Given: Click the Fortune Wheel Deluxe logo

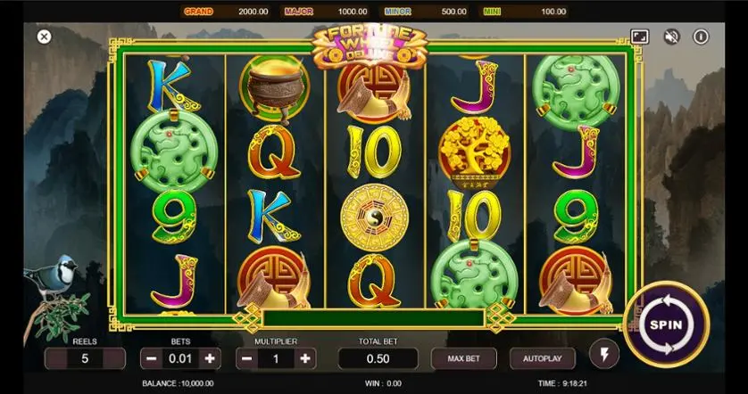Looking at the screenshot, I should coord(370,46).
